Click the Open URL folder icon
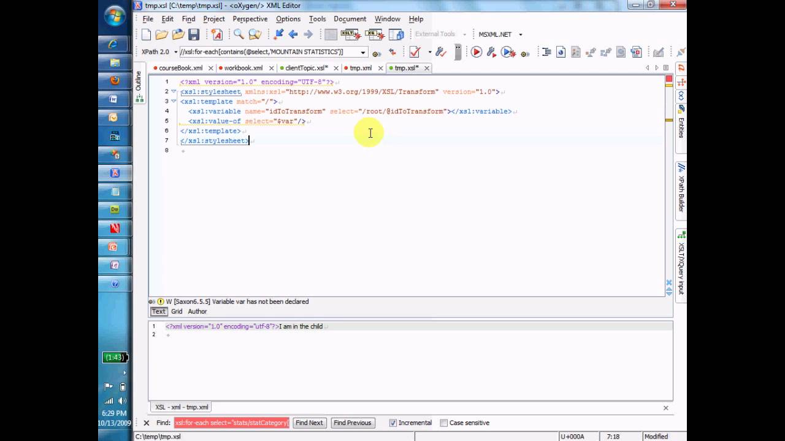 point(178,34)
